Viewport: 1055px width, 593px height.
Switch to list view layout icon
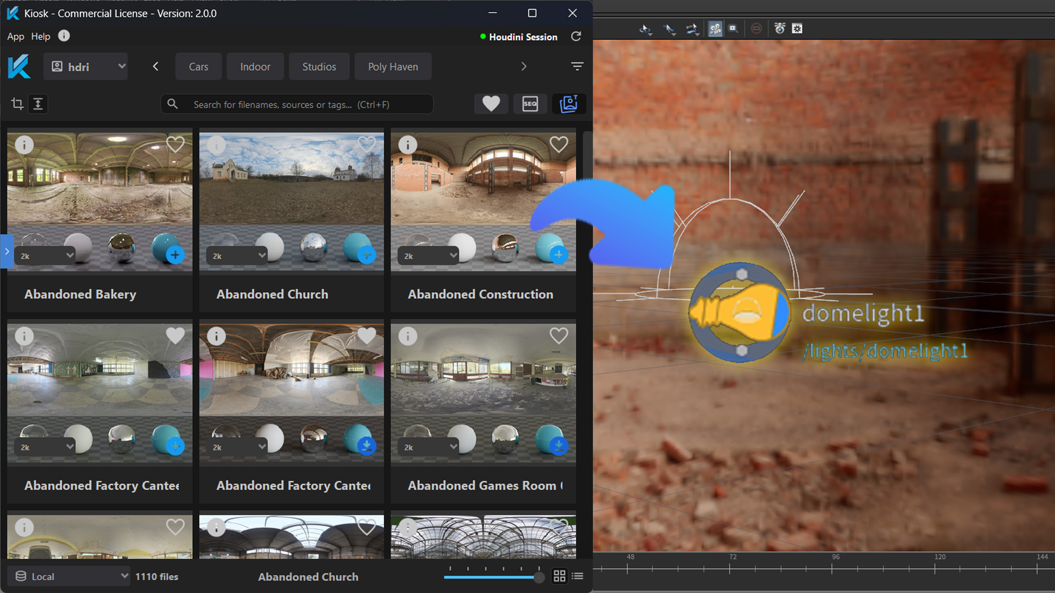click(578, 576)
